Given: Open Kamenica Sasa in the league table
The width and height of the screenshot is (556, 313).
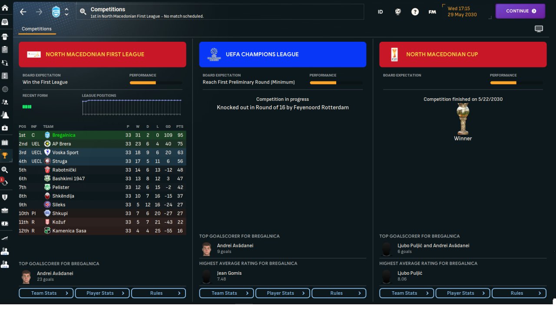Looking at the screenshot, I should 69,231.
